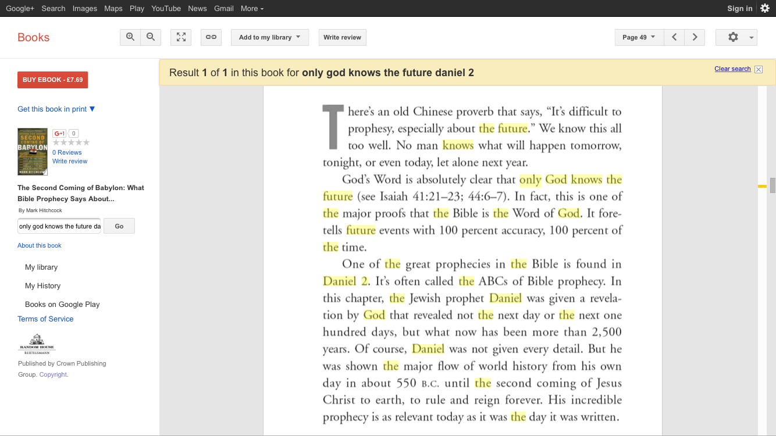The height and width of the screenshot is (436, 776).
Task: Click Sign in
Action: click(x=739, y=8)
